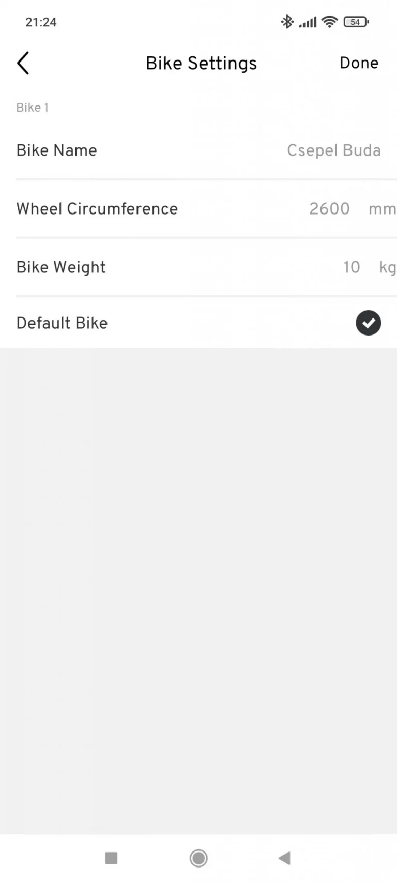
Task: Edit the 2600 wheel circumference value
Action: (329, 209)
